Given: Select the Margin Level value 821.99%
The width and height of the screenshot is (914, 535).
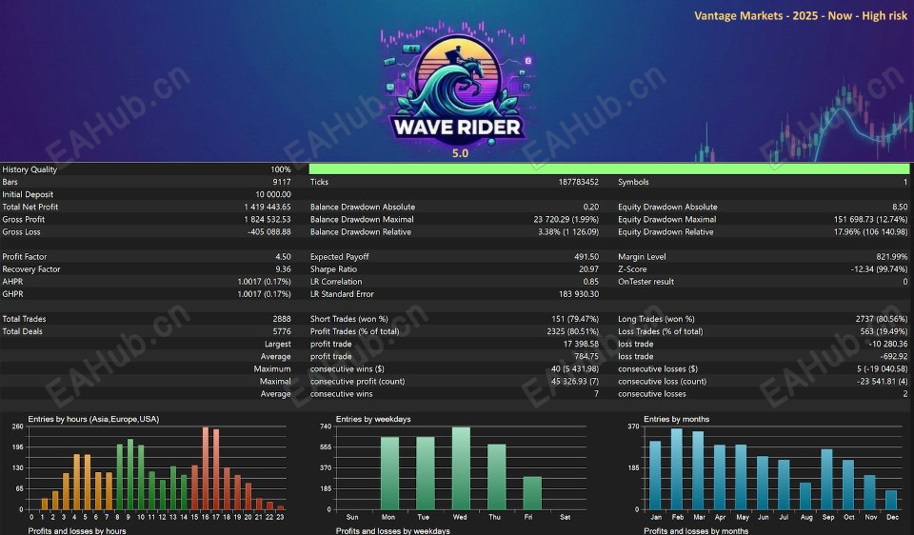Looking at the screenshot, I should (x=891, y=256).
